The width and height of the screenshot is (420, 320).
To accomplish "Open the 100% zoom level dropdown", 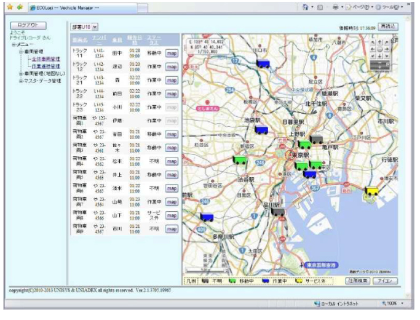I will point(402,303).
